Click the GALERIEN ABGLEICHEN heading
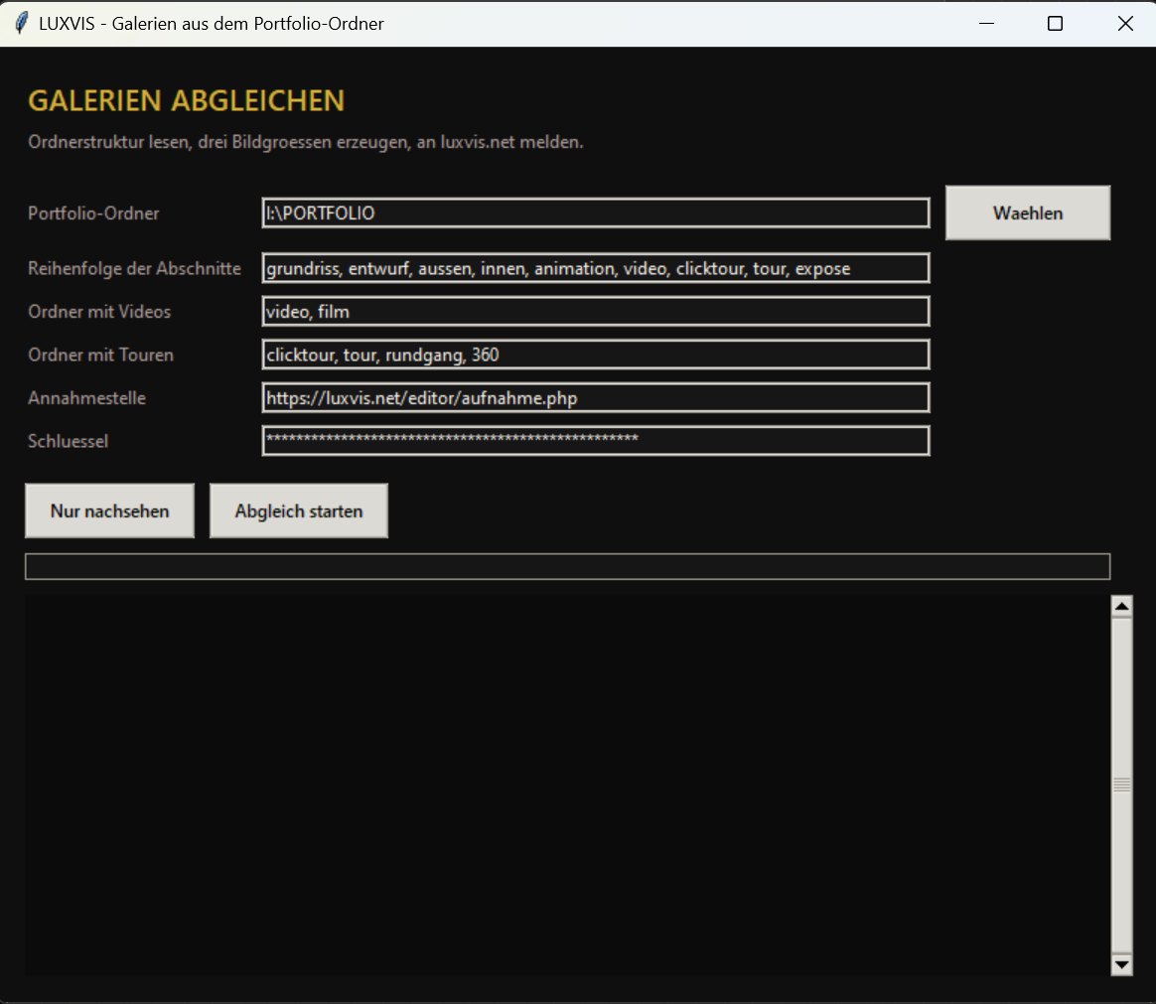The image size is (1156, 1004). (x=187, y=101)
